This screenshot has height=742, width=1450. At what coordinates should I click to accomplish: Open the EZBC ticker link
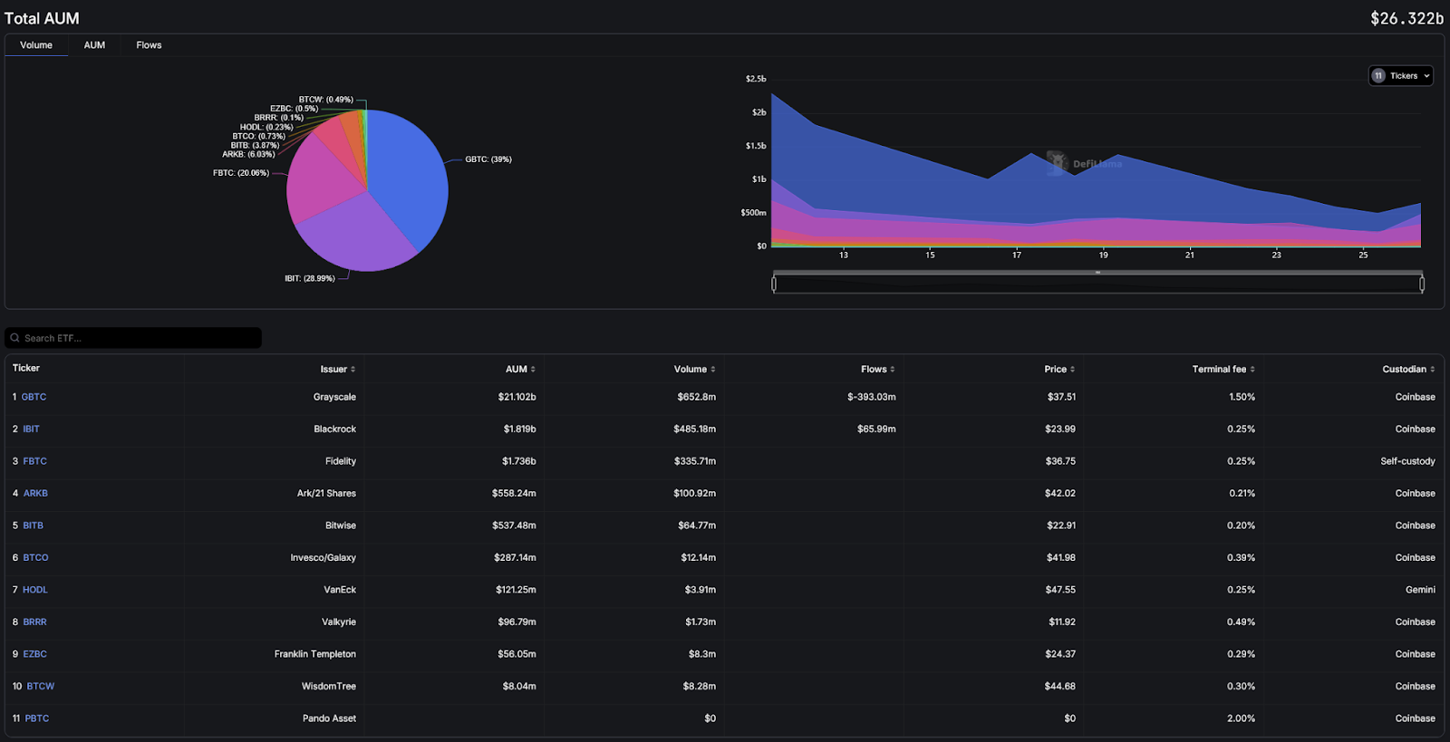click(34, 654)
